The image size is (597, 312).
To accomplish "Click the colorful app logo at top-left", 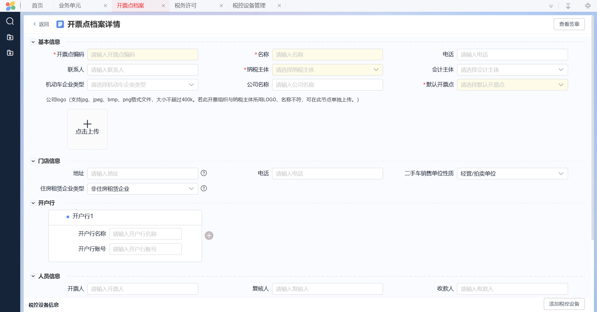I will point(10,6).
